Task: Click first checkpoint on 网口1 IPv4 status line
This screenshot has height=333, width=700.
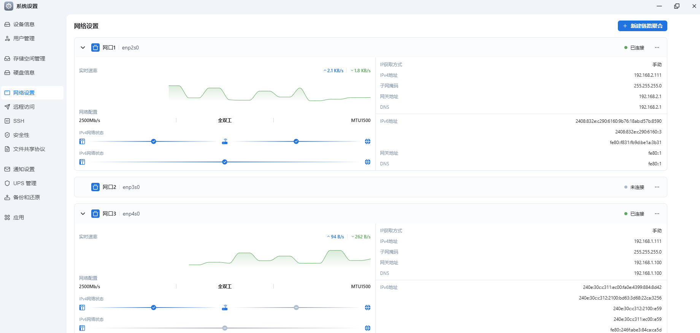Action: click(x=154, y=141)
